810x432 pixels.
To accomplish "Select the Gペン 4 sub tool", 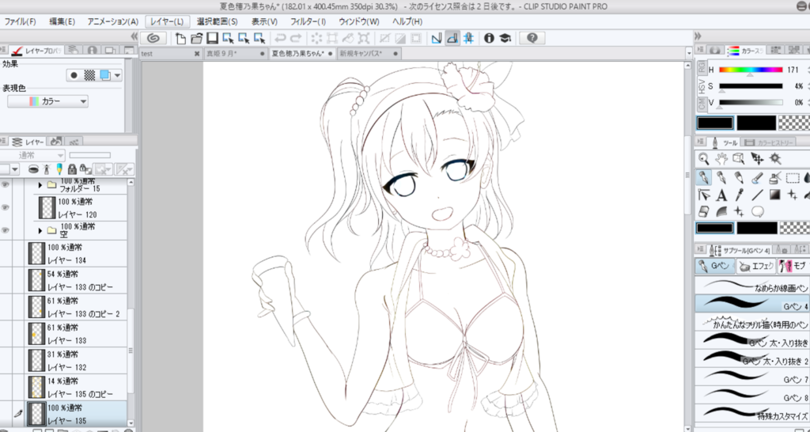I will (752, 303).
